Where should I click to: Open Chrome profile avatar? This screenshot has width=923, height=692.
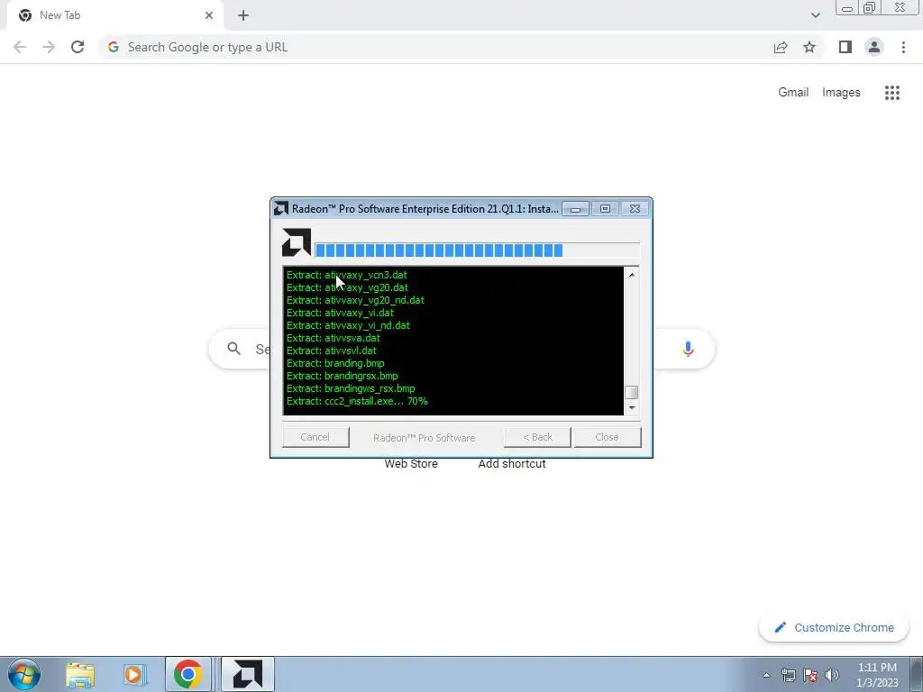tap(874, 47)
